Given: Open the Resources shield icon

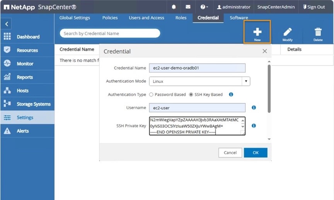Looking at the screenshot, I should 7,50.
